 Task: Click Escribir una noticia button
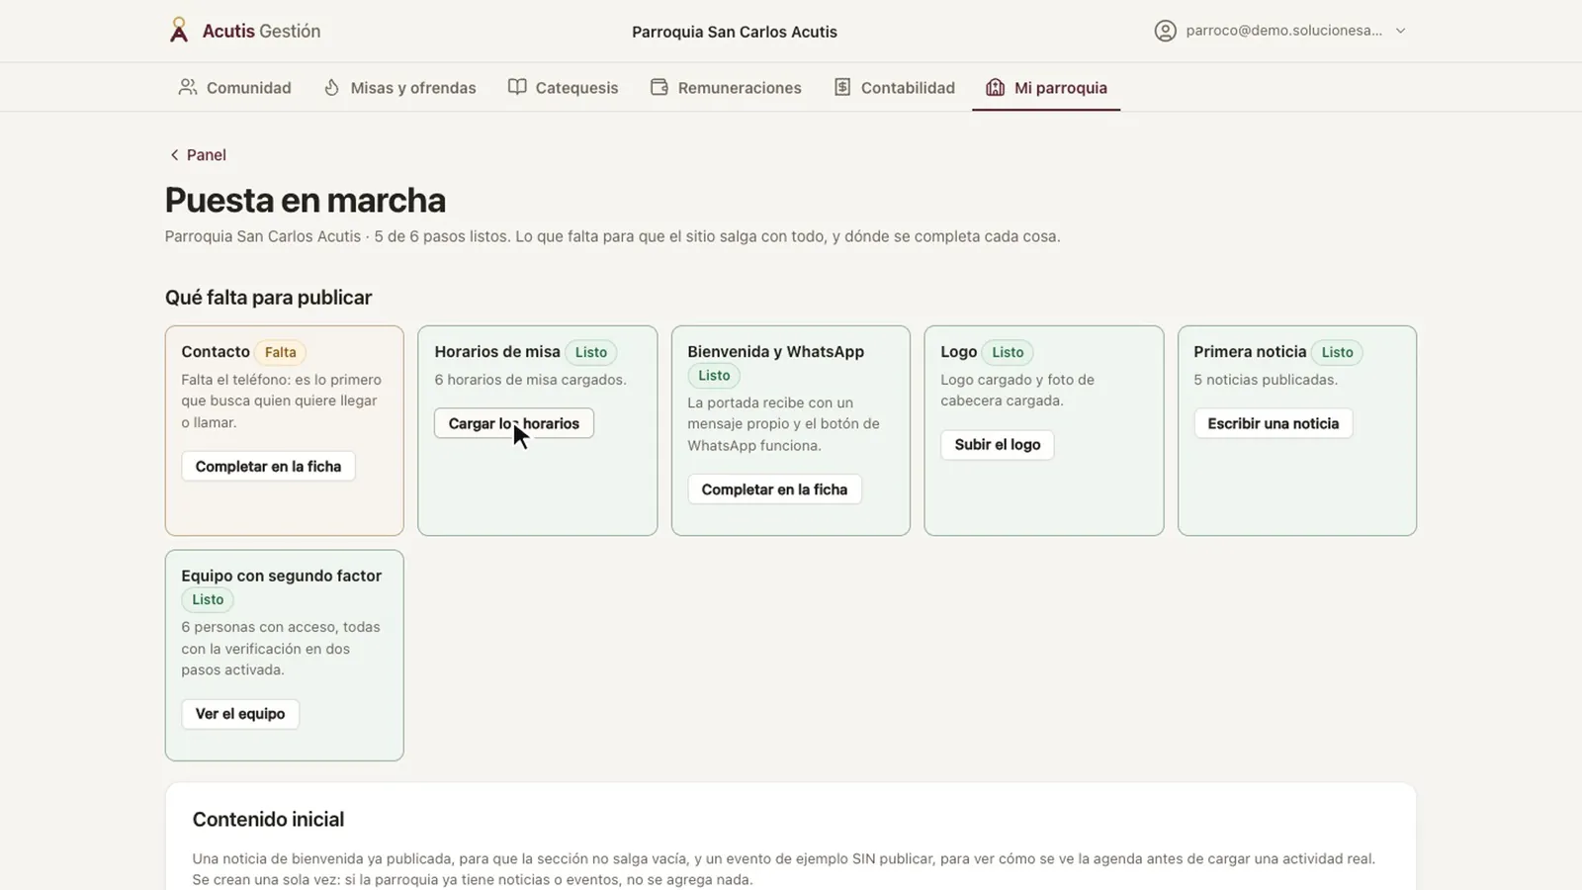pyautogui.click(x=1273, y=423)
